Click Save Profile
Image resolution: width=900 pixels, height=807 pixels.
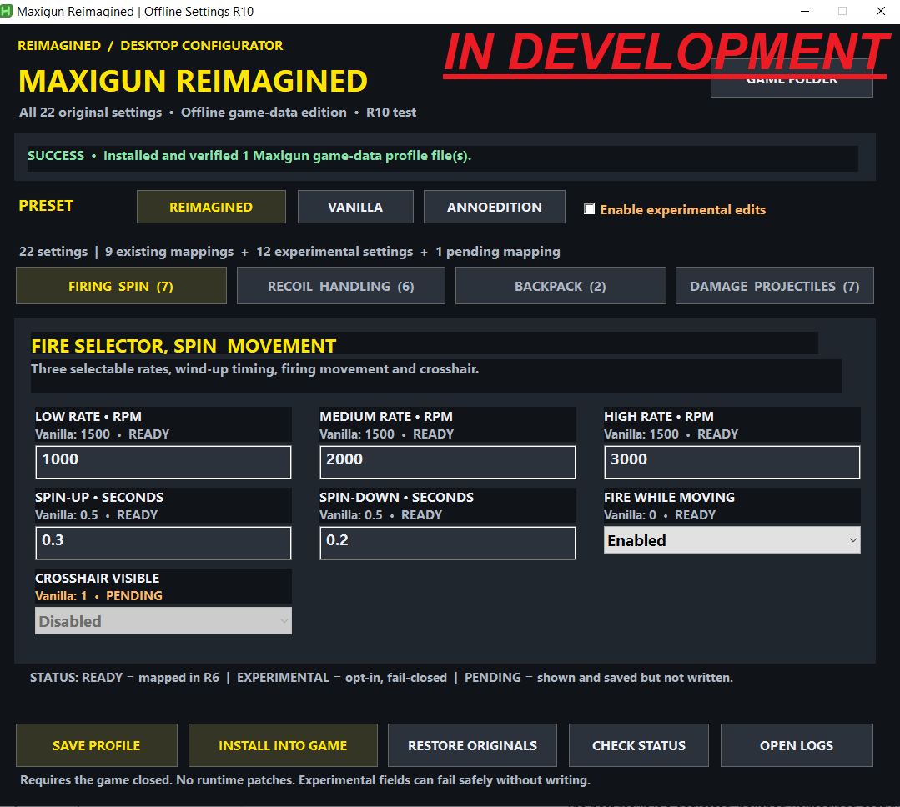(x=97, y=745)
